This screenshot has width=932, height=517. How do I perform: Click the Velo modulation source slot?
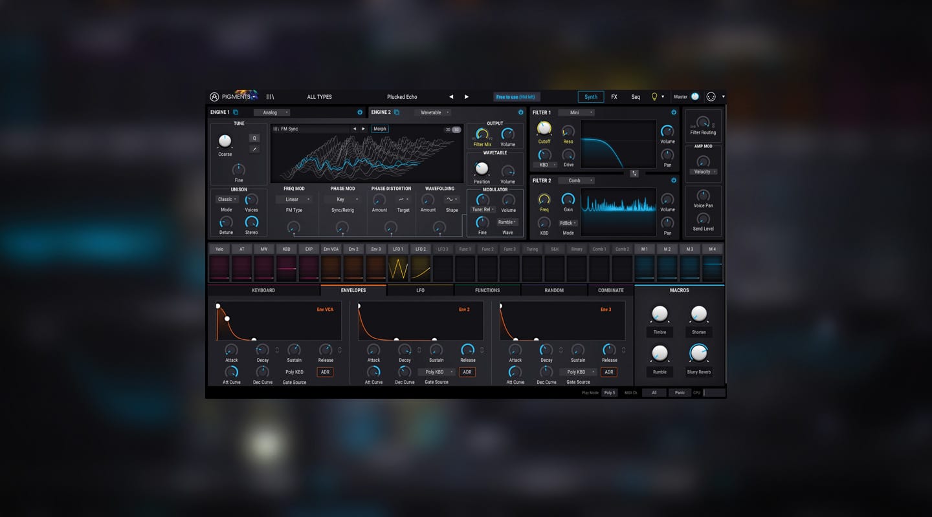tap(219, 264)
